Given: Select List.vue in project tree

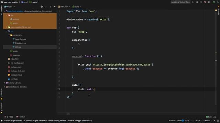Looking at the screenshot, I should coord(18,47).
